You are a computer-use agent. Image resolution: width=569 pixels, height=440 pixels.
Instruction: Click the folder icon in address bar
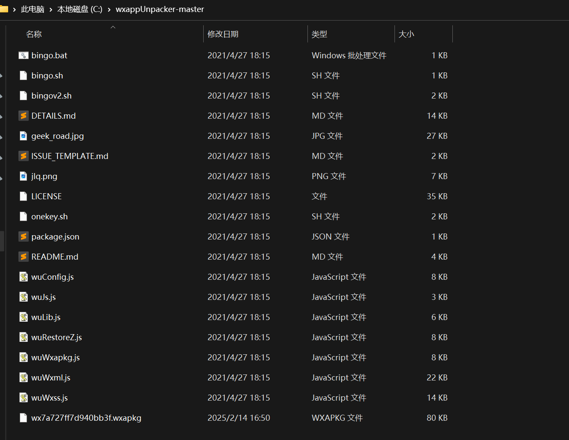coord(4,9)
